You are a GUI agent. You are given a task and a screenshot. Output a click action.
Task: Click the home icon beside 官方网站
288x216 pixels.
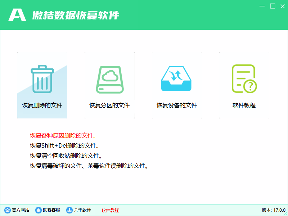[x=8, y=210]
